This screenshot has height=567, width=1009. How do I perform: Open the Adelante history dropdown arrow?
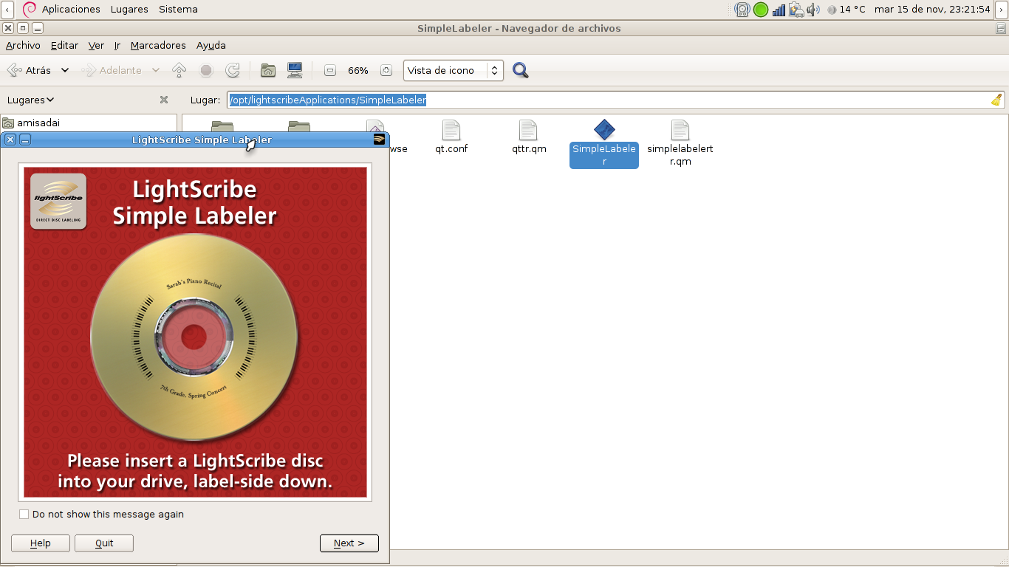click(156, 70)
